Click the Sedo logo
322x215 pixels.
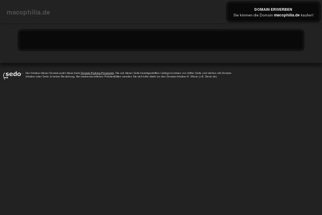coord(12,75)
